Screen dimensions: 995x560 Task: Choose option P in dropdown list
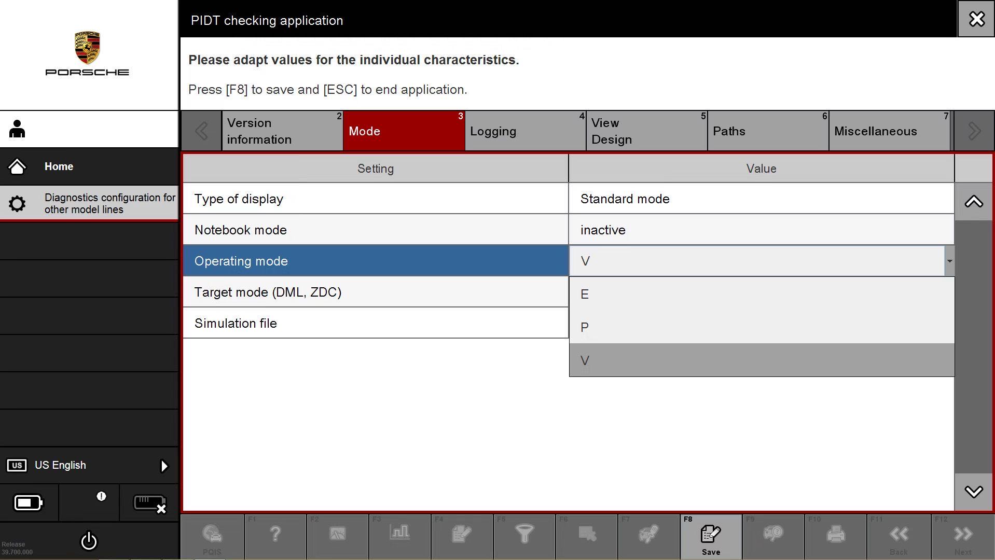762,327
